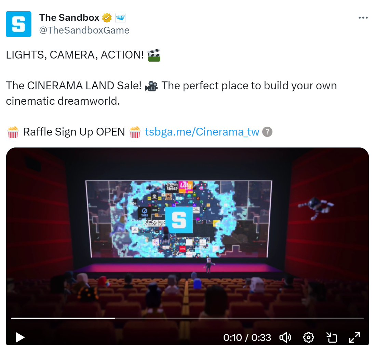This screenshot has height=345, width=375.
Task: Open the affiliate badge next to verified checkmark
Action: [x=120, y=18]
